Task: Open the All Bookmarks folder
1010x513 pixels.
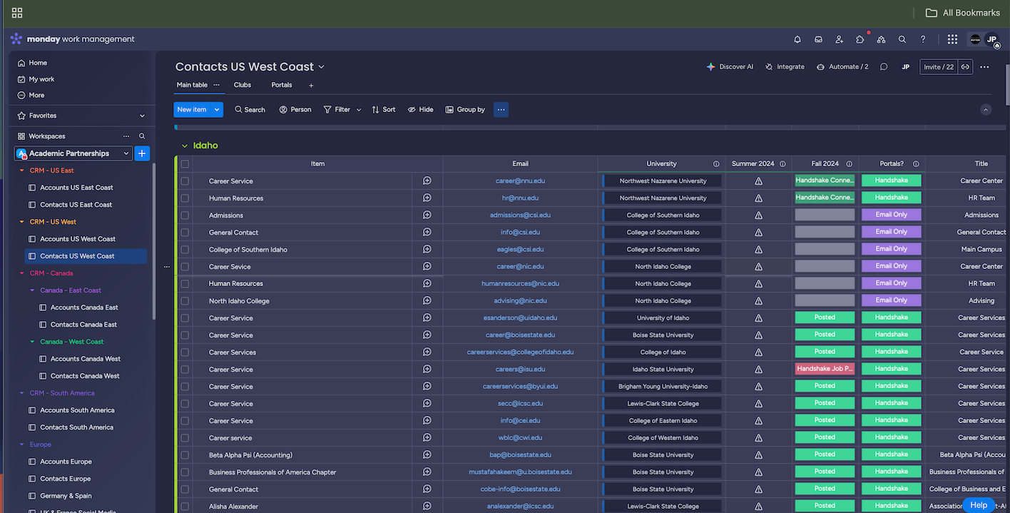Action: [x=963, y=13]
